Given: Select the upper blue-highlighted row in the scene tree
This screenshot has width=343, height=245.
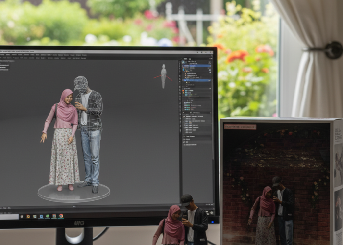Looking at the screenshot, I should tap(196, 66).
